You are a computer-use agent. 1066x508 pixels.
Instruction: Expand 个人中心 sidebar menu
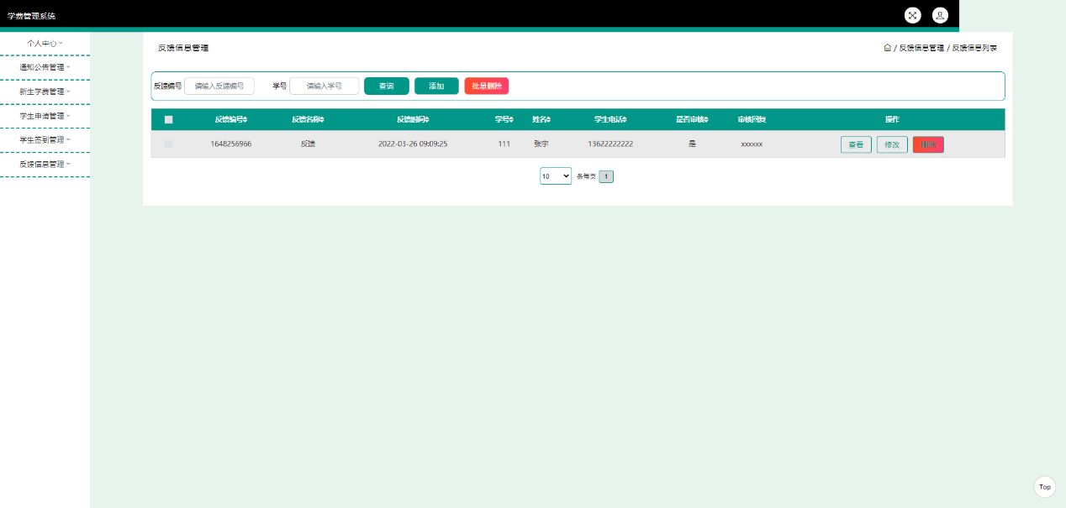pyautogui.click(x=45, y=43)
